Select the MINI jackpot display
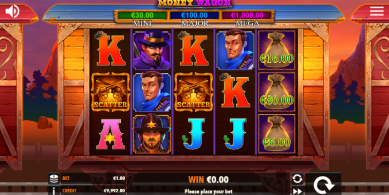389x195 pixels. point(142,16)
